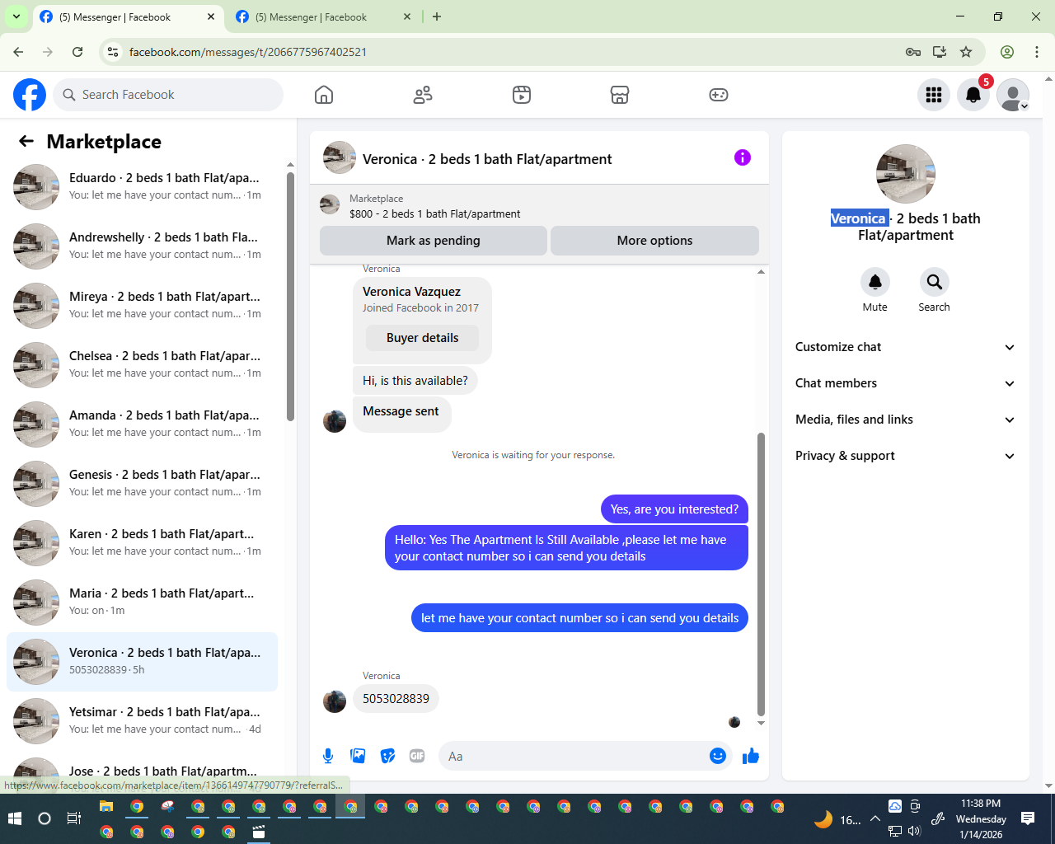Open the tab search dropdown arrow
This screenshot has height=844, width=1055.
(16, 16)
